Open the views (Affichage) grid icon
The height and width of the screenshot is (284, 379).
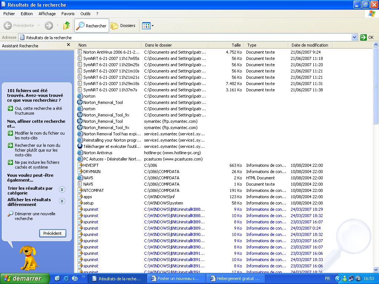tap(146, 26)
